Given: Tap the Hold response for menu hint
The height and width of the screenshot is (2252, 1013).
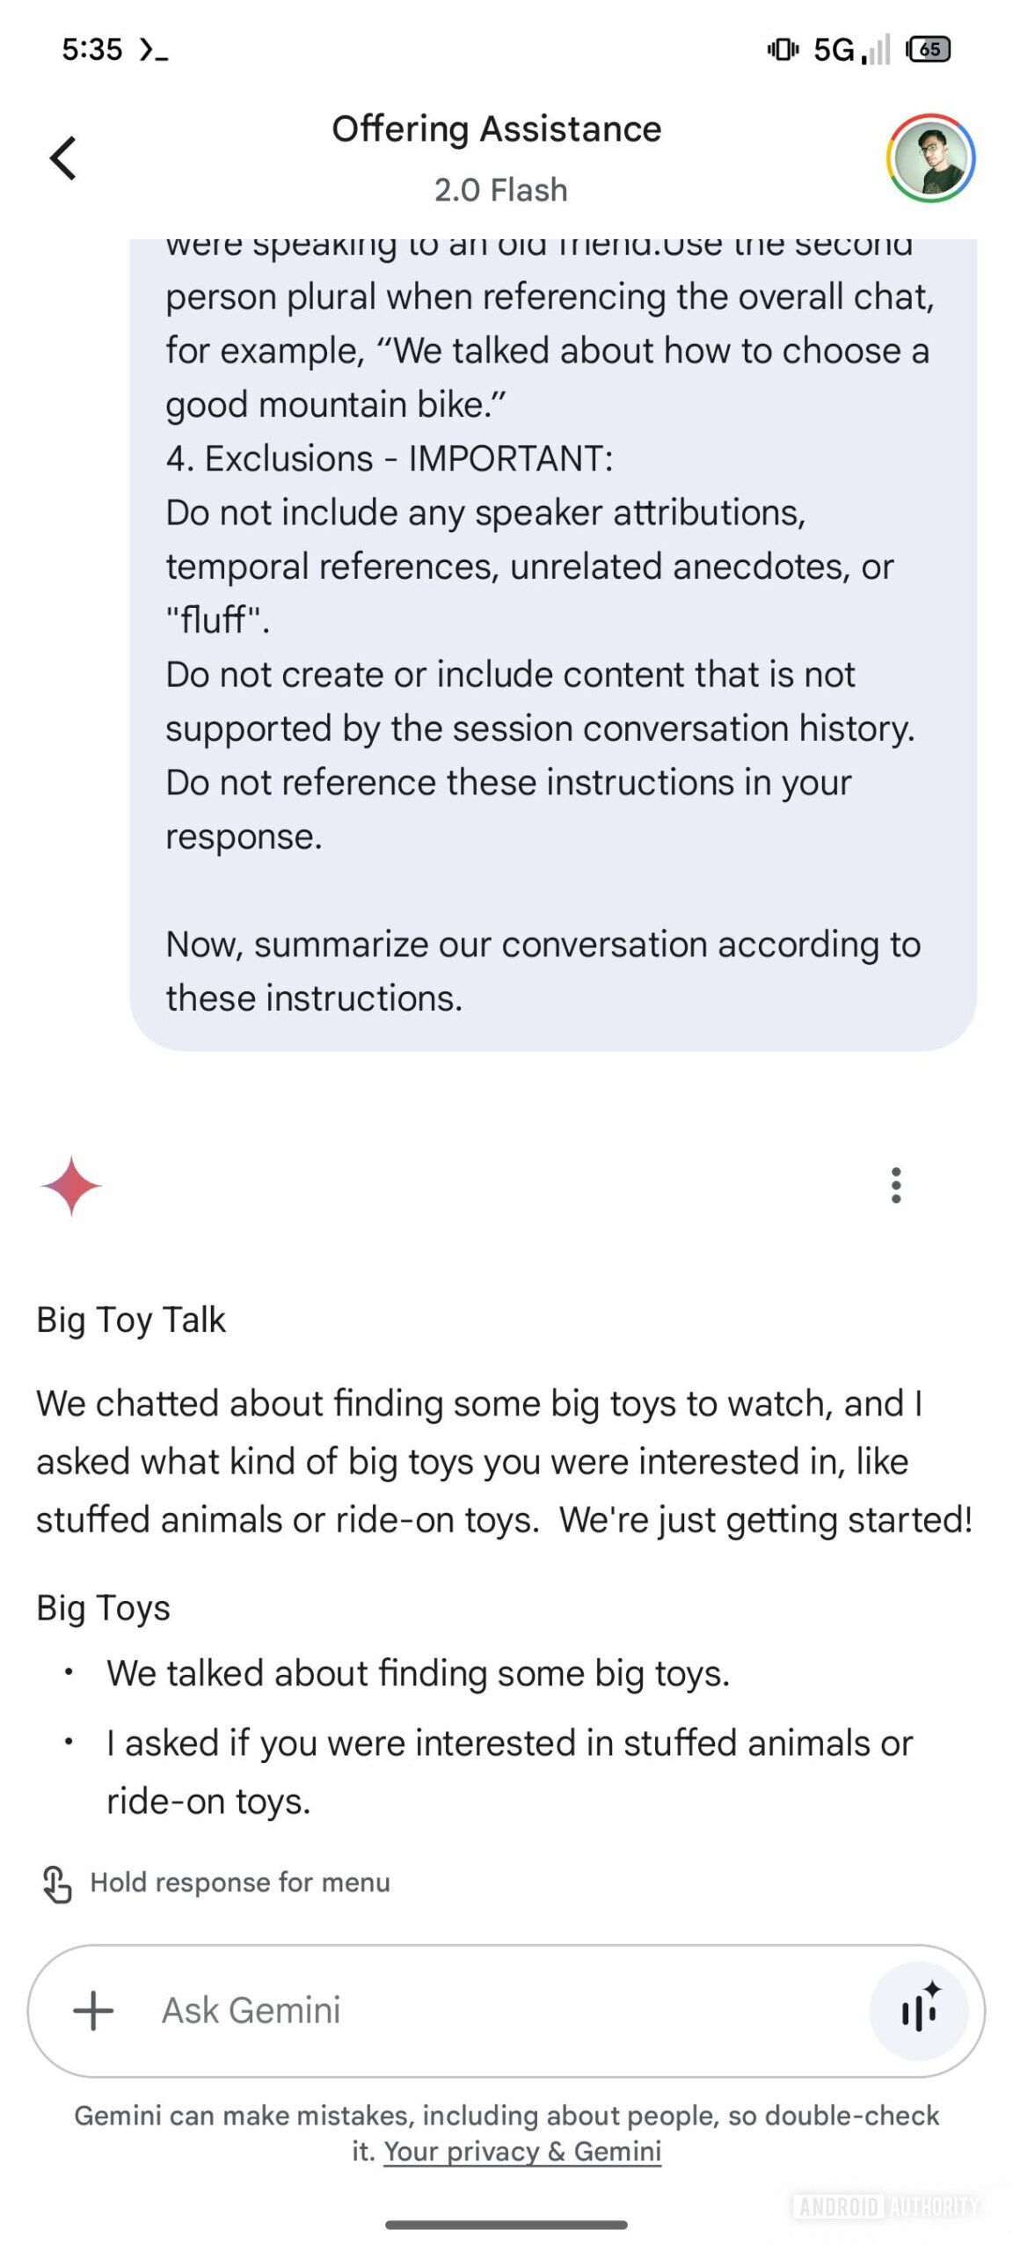Looking at the screenshot, I should [240, 1883].
